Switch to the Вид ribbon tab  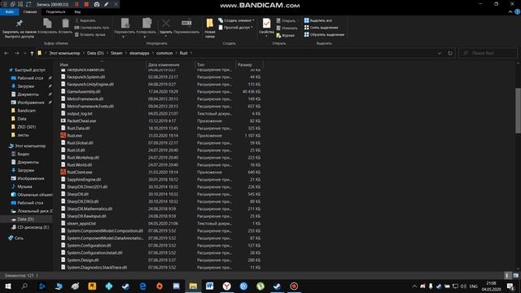point(77,12)
